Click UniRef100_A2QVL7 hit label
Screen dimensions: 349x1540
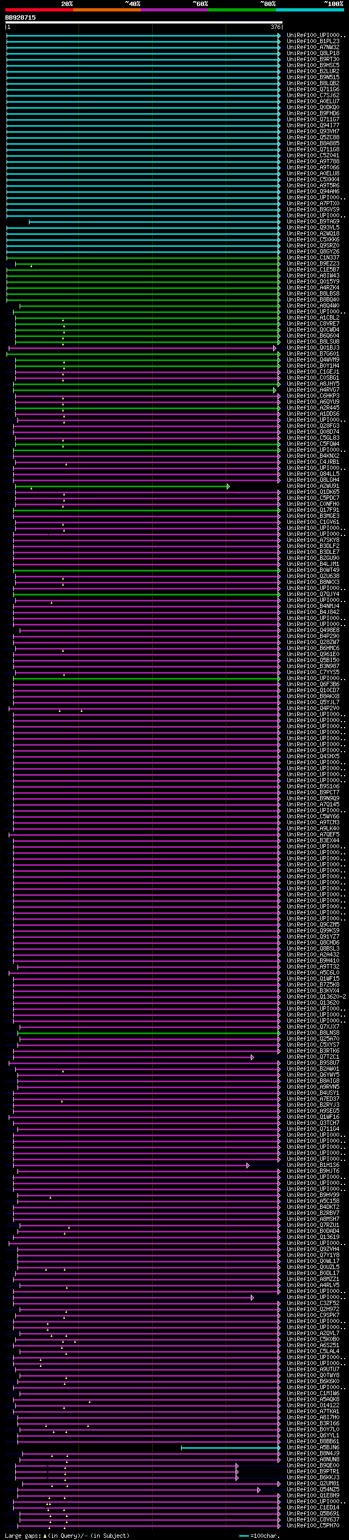(x=313, y=1333)
